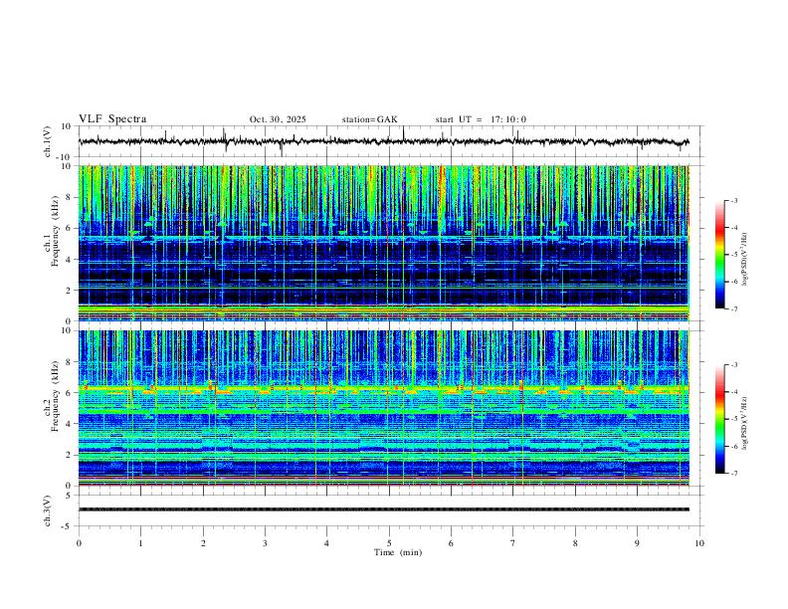This screenshot has height=609, width=788.
Task: Click the ch.1(V) axis label
Action: [x=48, y=141]
